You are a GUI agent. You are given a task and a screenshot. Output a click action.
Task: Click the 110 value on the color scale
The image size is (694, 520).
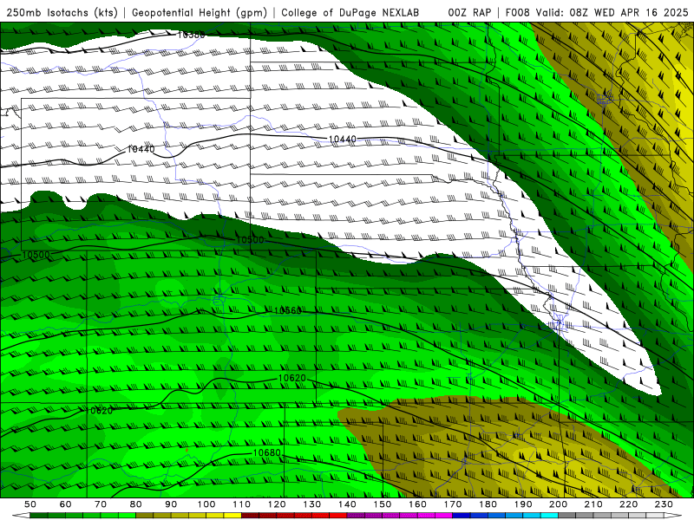[242, 504]
